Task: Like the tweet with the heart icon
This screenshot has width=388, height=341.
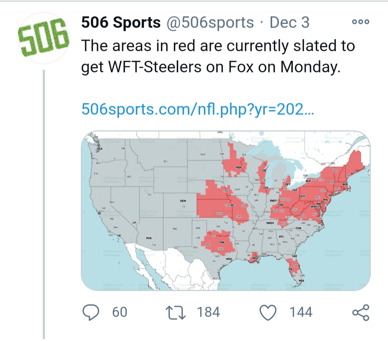Action: click(x=268, y=312)
